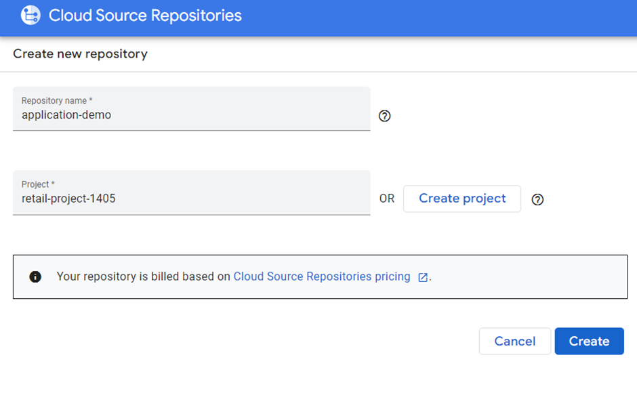Click the Create project button
Image resolution: width=637 pixels, height=412 pixels.
[462, 199]
